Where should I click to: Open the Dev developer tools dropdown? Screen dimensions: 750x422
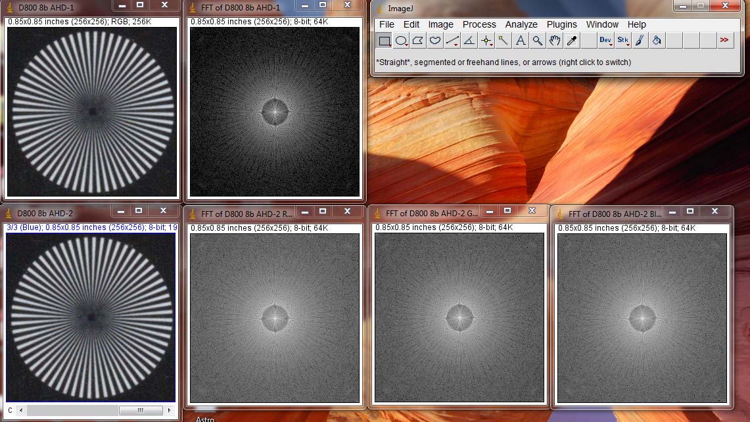[606, 41]
